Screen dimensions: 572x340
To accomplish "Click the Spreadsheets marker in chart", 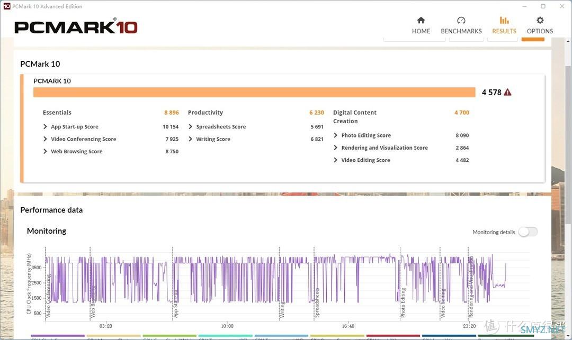I will (317, 303).
